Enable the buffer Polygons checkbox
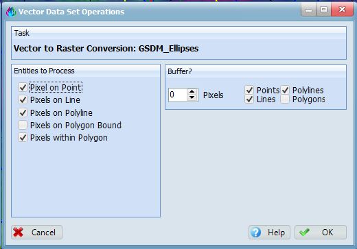The width and height of the screenshot is (357, 249). tap(285, 99)
